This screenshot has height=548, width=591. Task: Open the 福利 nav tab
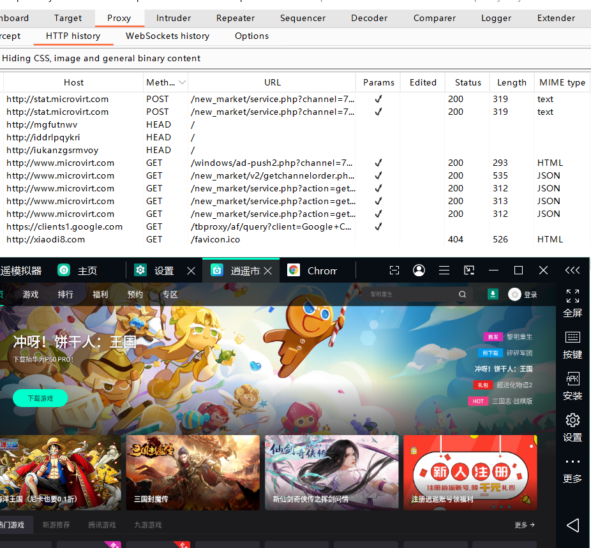pyautogui.click(x=100, y=294)
